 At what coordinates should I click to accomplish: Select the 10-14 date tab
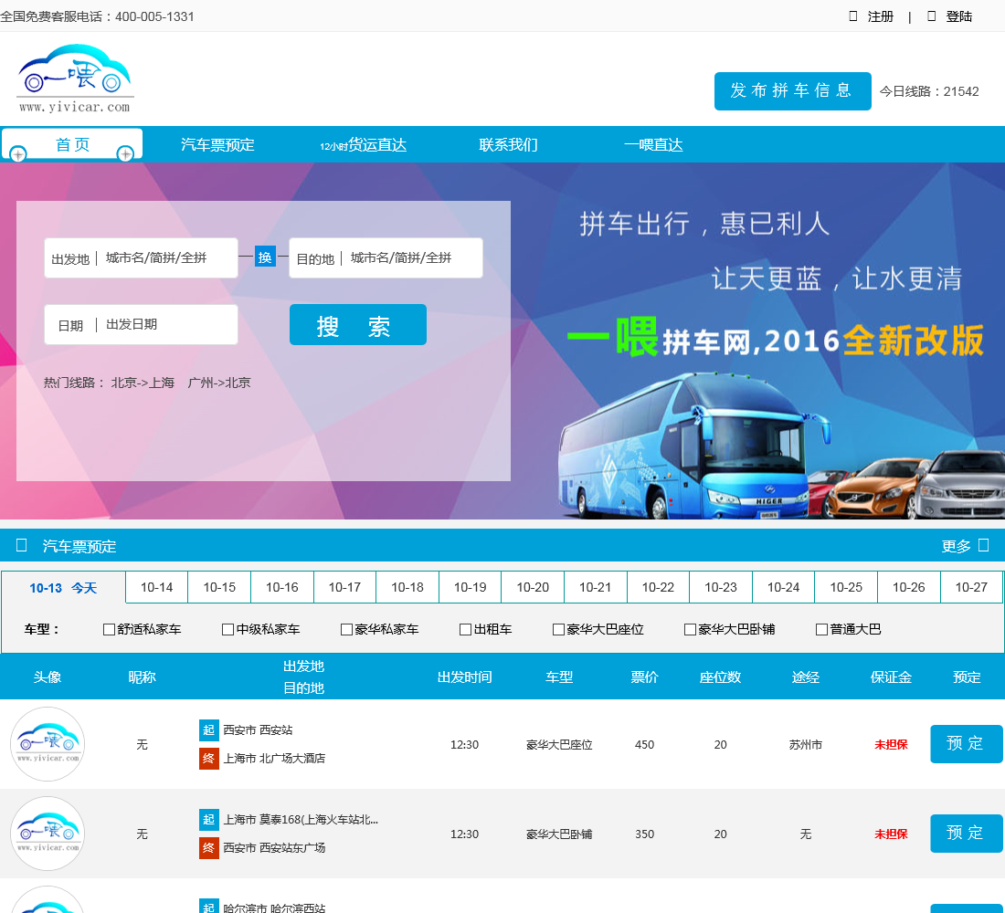157,587
